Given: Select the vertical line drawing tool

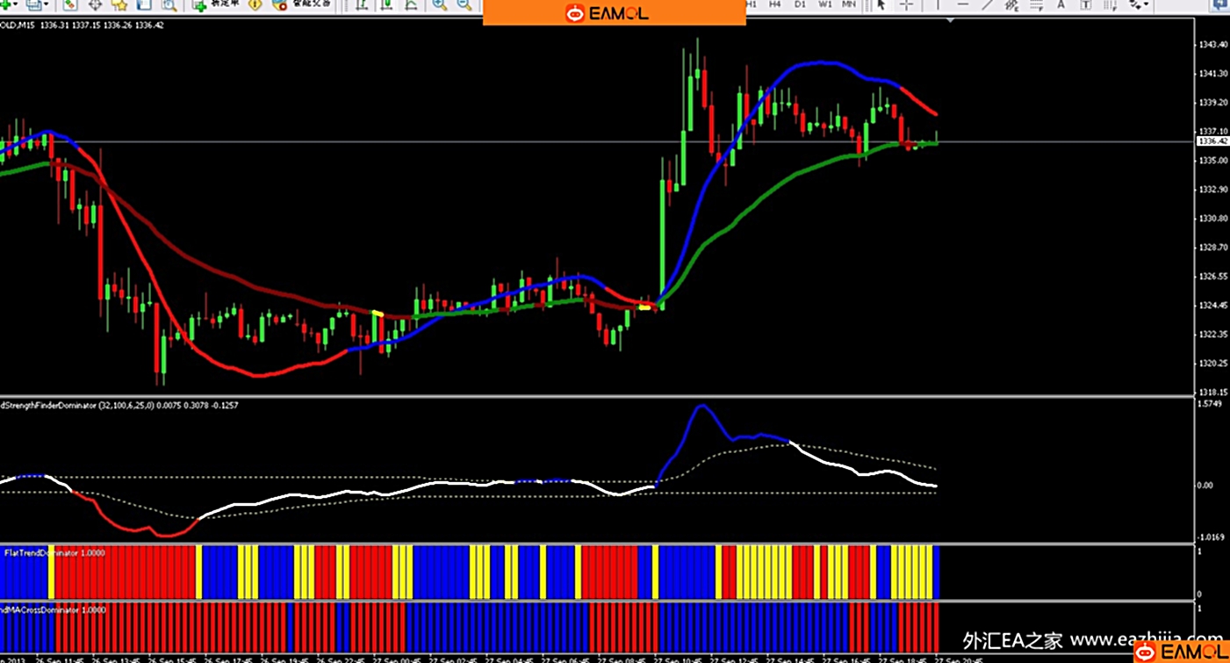Looking at the screenshot, I should click(939, 4).
